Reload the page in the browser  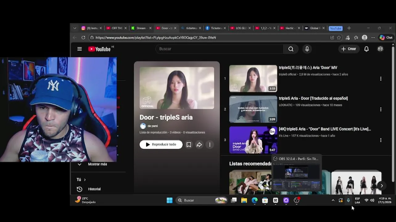[83, 38]
